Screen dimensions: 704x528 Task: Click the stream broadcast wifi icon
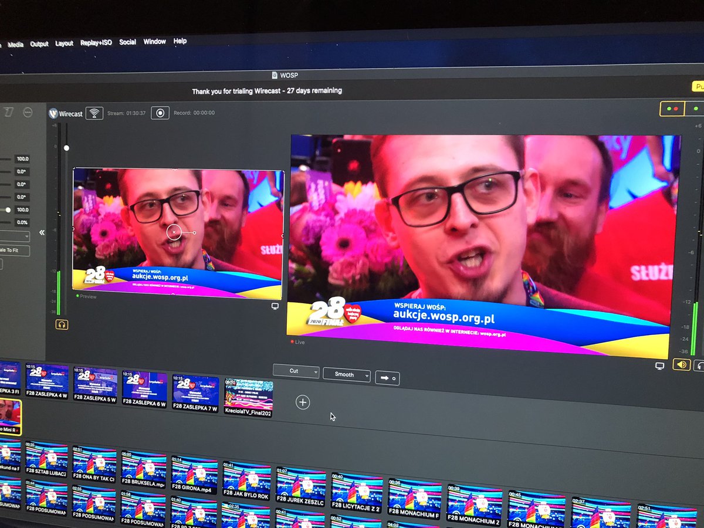point(94,113)
